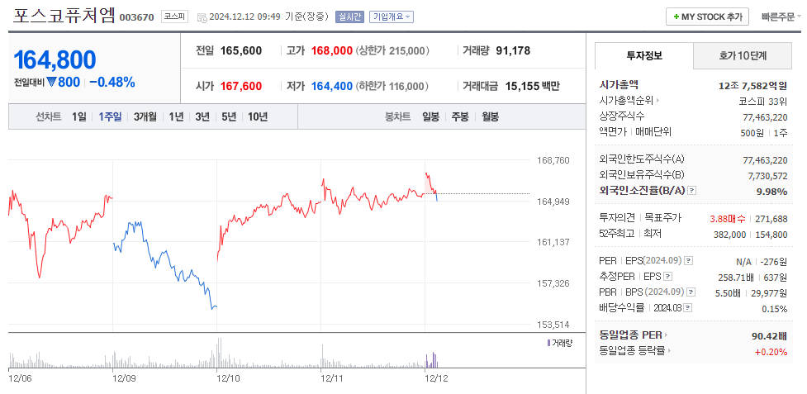Click the 168,760 price axis label
807x394 pixels.
[x=555, y=160]
